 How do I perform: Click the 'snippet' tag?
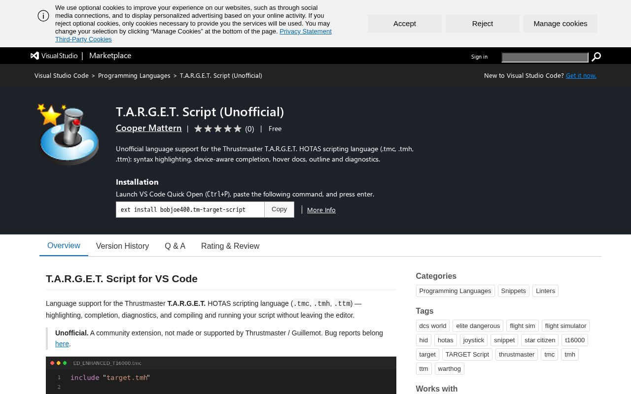coord(504,340)
